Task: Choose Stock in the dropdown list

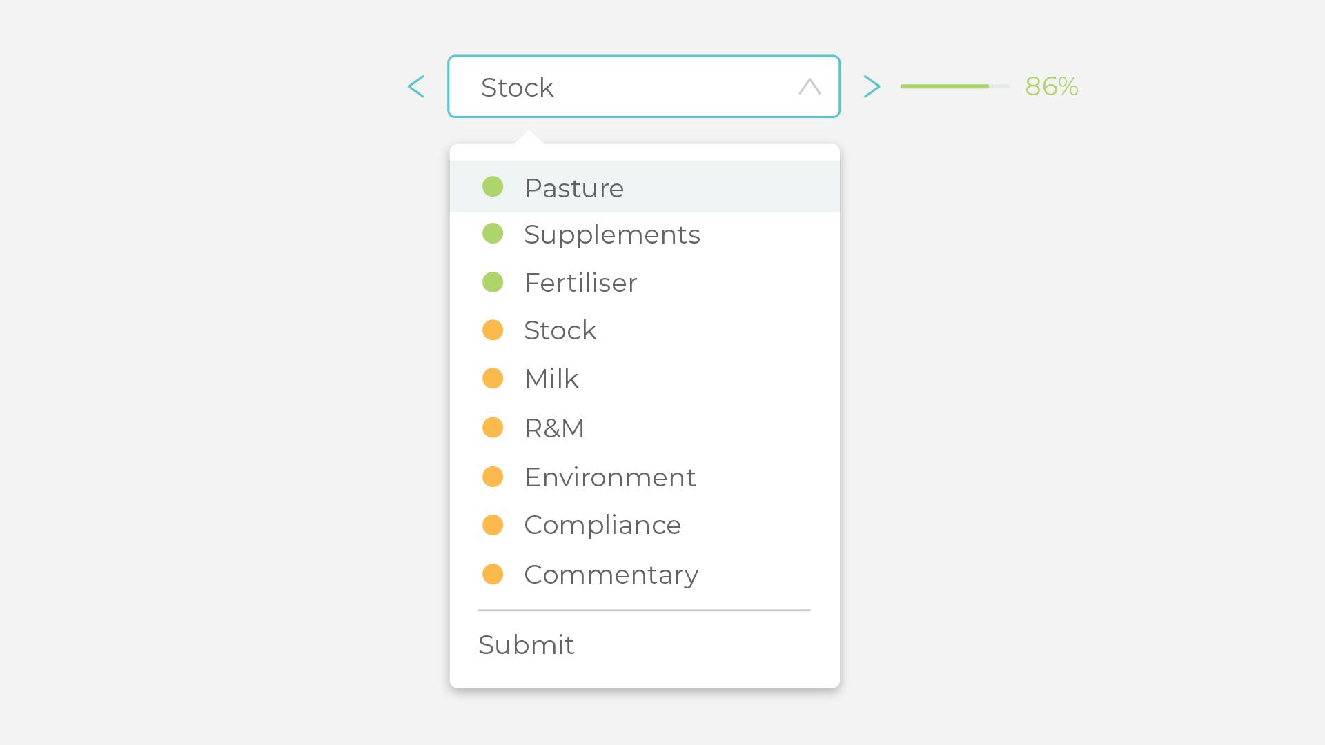Action: [x=560, y=330]
